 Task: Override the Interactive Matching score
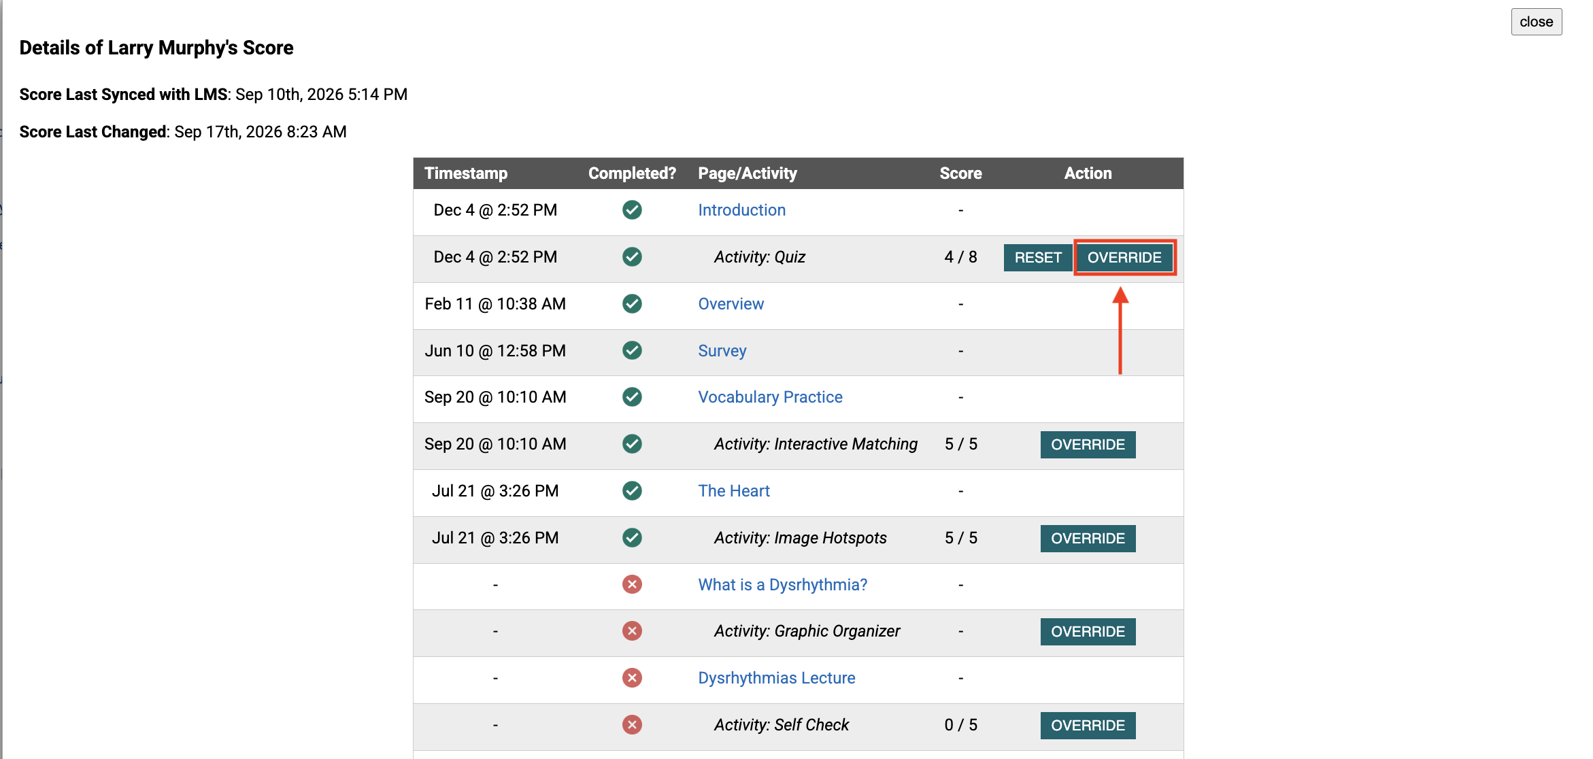point(1088,445)
